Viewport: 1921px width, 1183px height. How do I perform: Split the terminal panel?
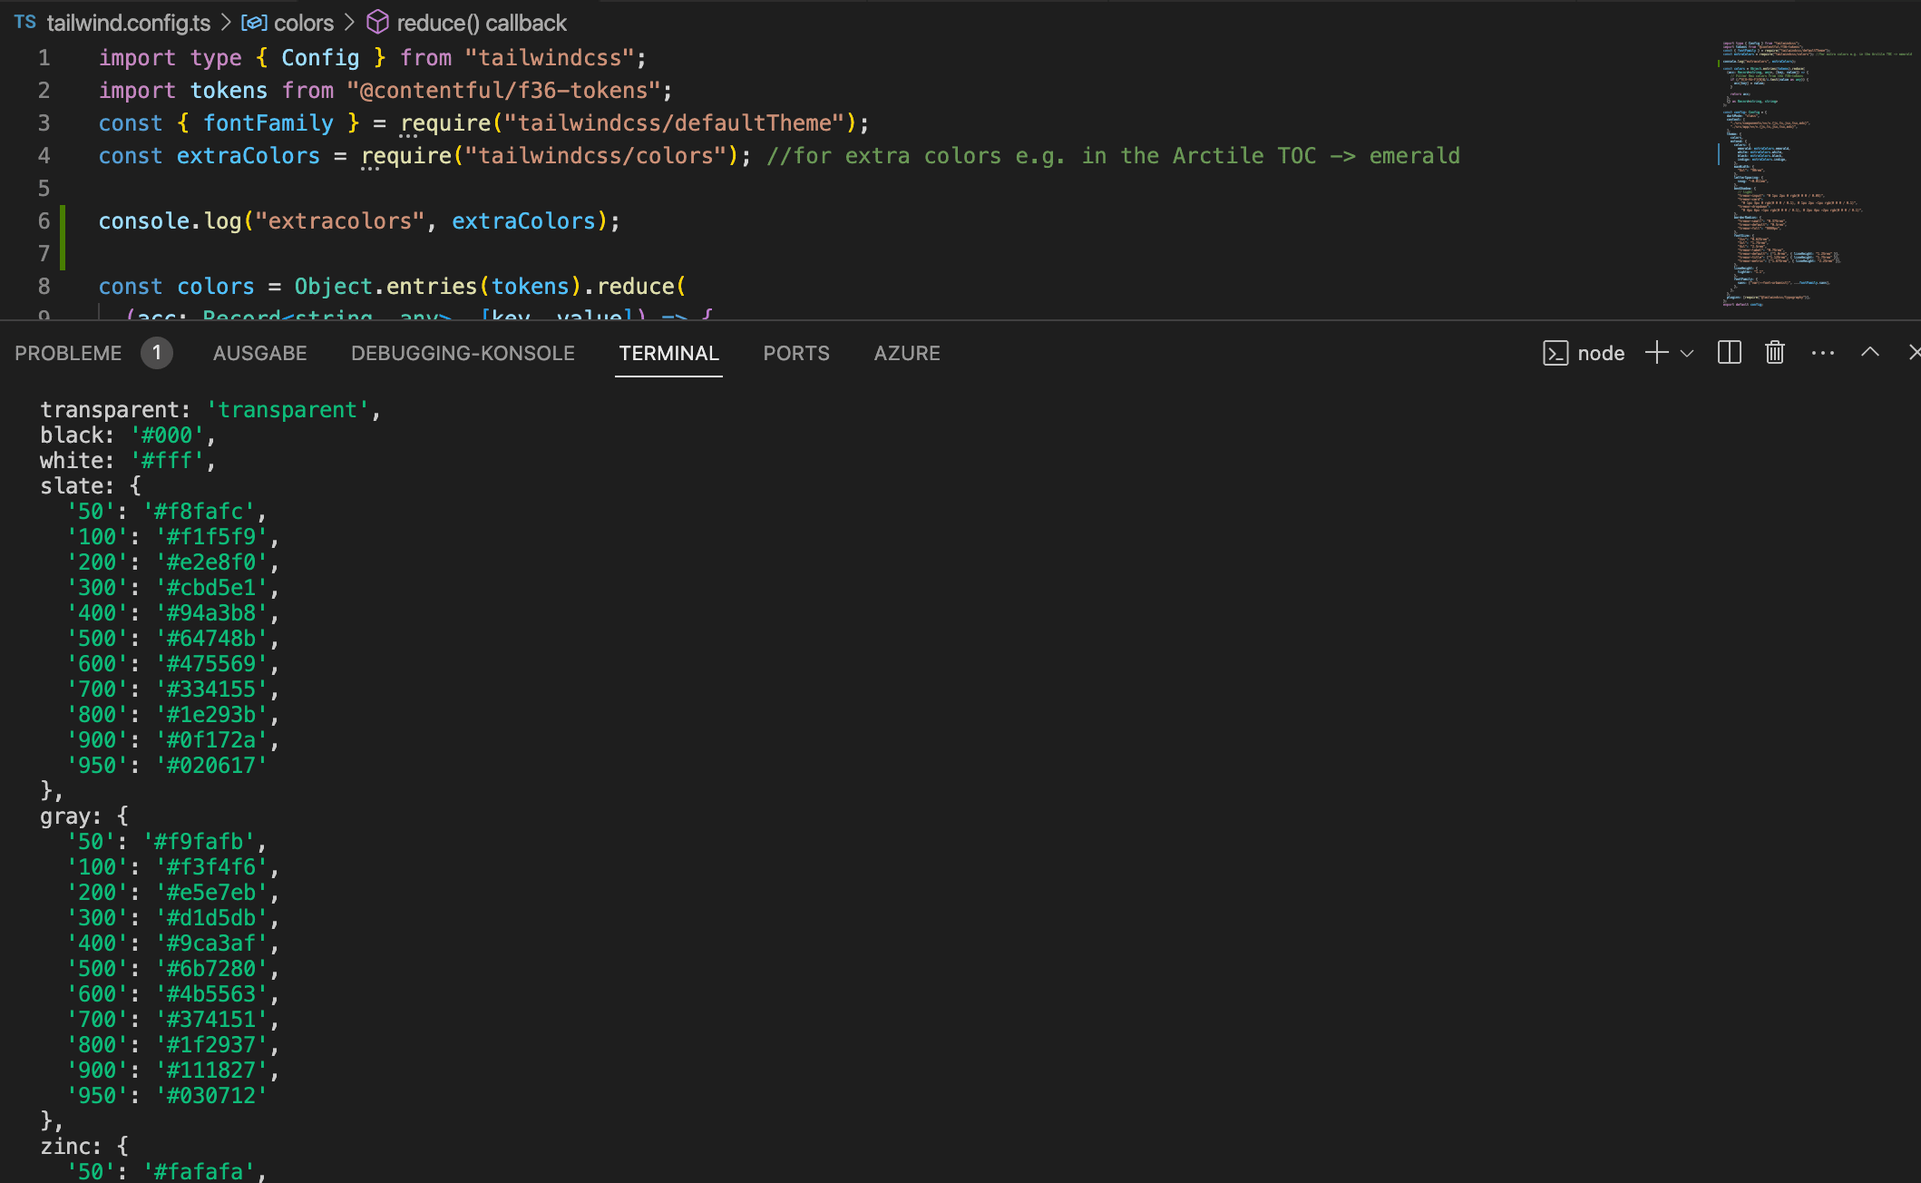coord(1729,353)
